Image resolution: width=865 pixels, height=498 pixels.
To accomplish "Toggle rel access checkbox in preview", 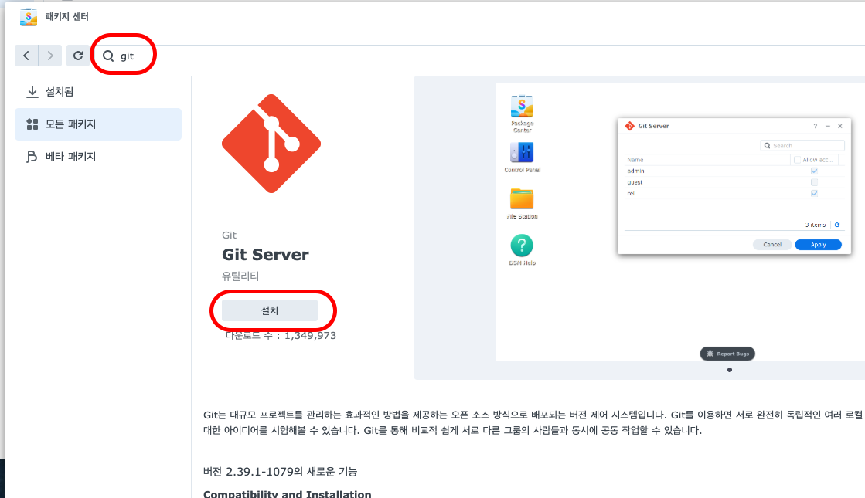I will pyautogui.click(x=814, y=193).
